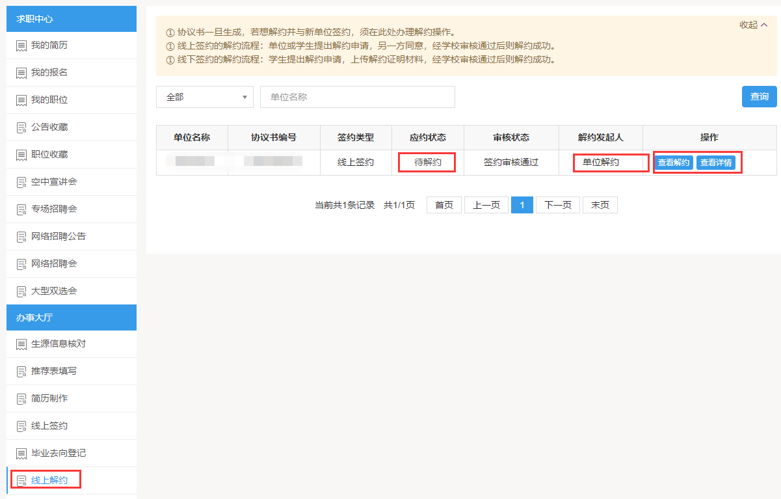Viewport: 781px width, 499px height.
Task: Go to 线上签约 menu item
Action: click(x=49, y=425)
